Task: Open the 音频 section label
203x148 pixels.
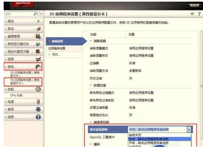Action: pos(11,109)
